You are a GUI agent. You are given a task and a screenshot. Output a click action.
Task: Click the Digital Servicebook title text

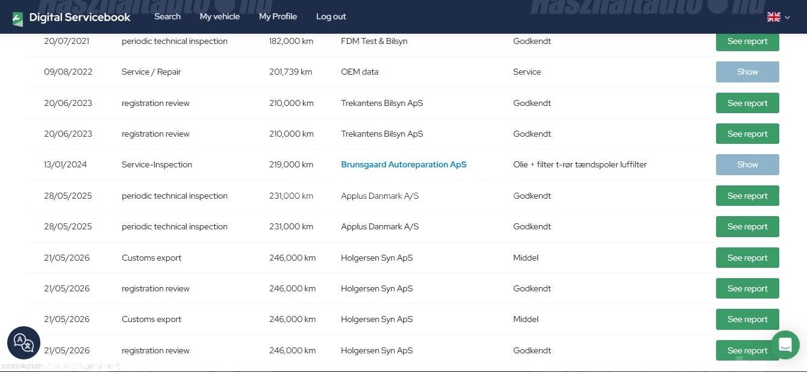click(x=79, y=17)
